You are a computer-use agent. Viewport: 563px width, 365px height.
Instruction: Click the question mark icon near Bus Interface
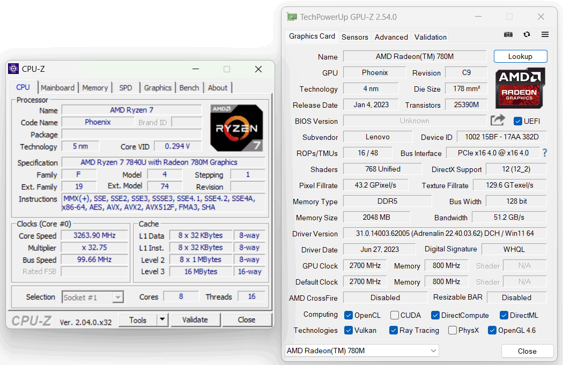click(x=545, y=153)
